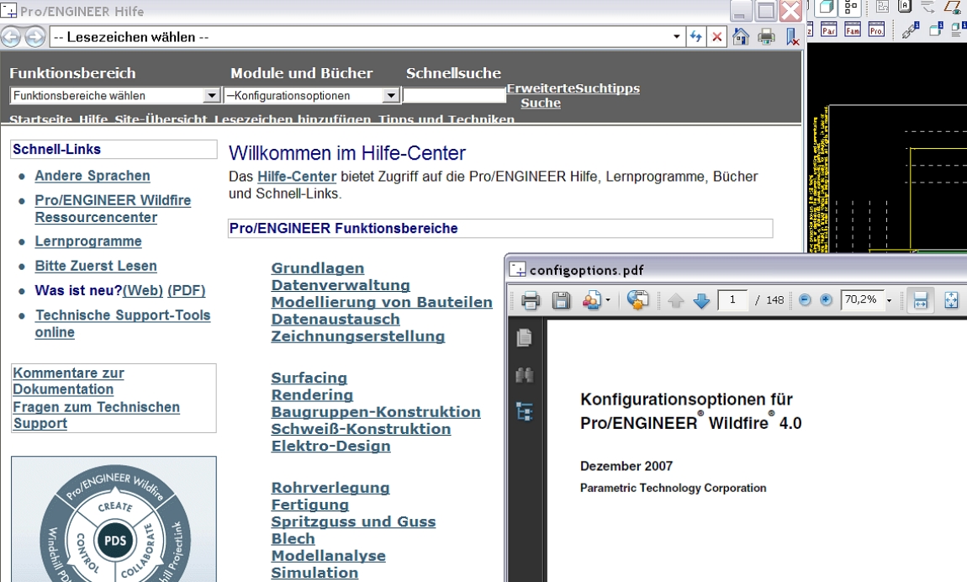Open the Rohrverlegung link
Image resolution: width=967 pixels, height=582 pixels.
330,488
